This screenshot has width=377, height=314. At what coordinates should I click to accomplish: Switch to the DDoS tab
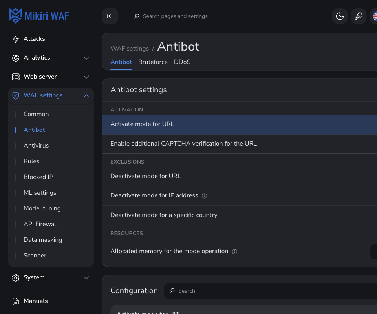182,62
